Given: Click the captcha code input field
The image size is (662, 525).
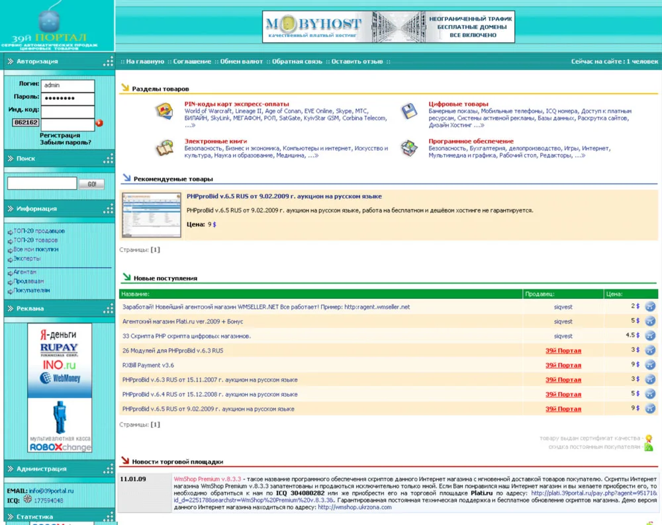Looking at the screenshot, I should [x=68, y=124].
